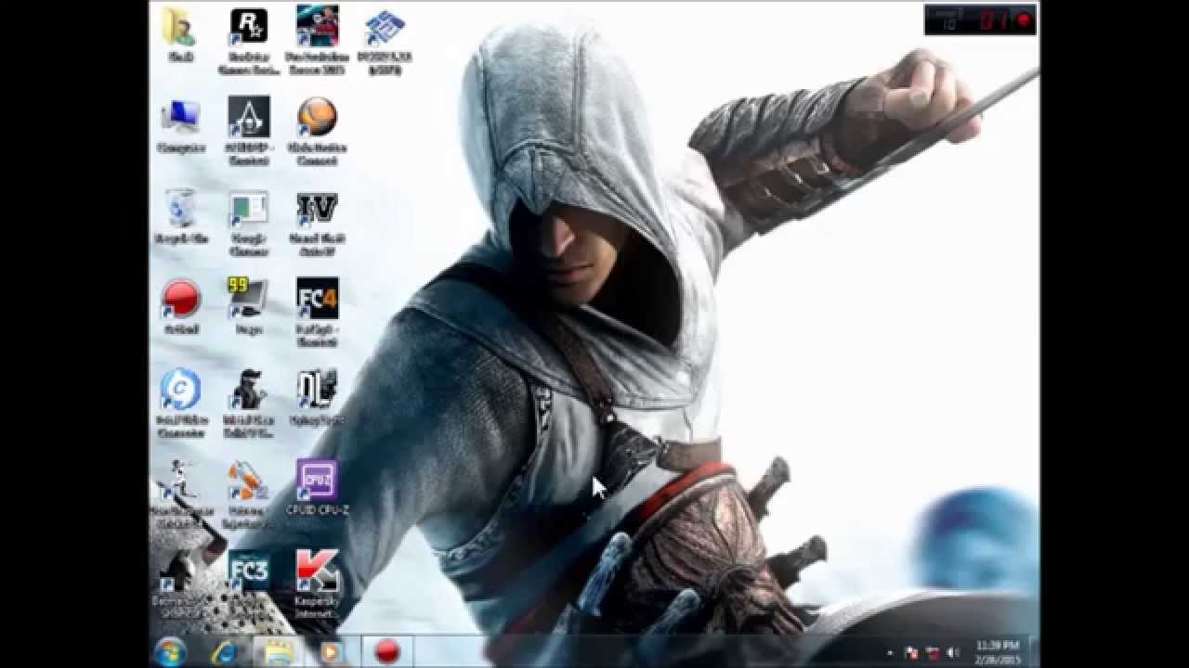The width and height of the screenshot is (1189, 668).
Task: Open Windows Media Player from the taskbar
Action: pyautogui.click(x=330, y=651)
